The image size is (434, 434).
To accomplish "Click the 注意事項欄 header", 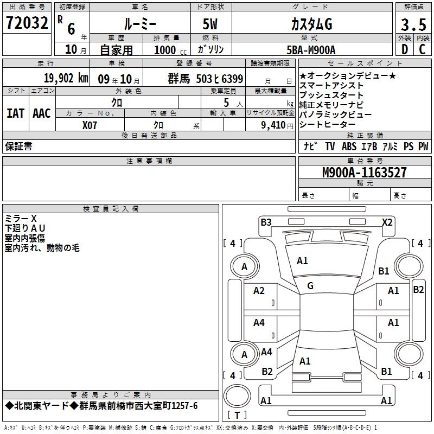I will 149,161.
